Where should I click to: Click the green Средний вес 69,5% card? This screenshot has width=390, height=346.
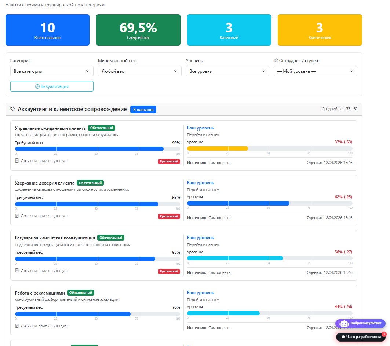(x=138, y=30)
